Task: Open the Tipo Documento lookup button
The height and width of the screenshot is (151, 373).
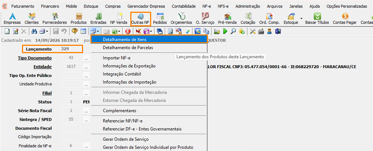Action: coord(86,58)
